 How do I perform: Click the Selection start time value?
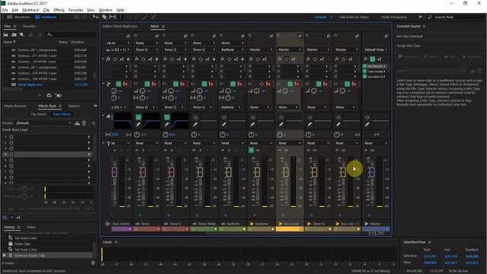(x=430, y=256)
